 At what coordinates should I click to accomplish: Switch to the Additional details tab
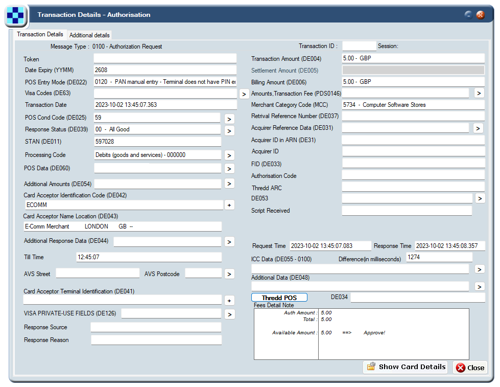click(x=89, y=35)
